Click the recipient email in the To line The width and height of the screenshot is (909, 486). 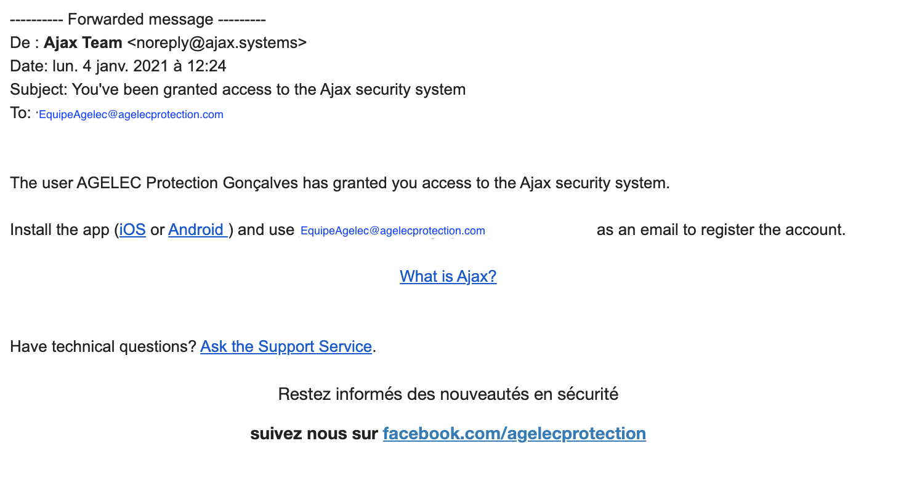[x=131, y=115]
